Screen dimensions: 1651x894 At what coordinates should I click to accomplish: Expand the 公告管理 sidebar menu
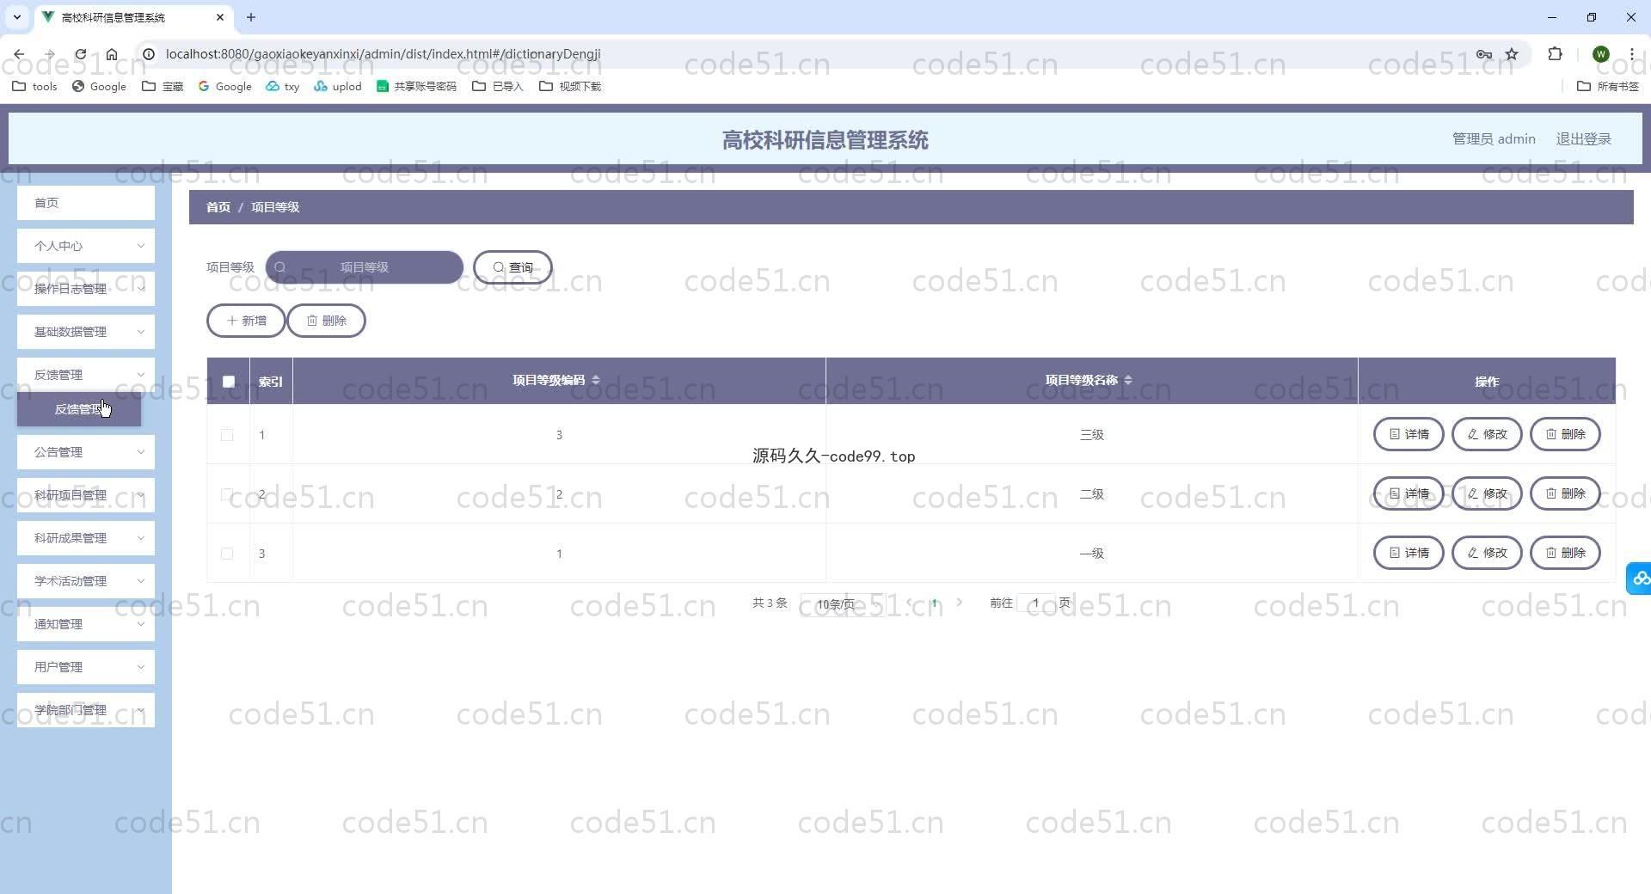(x=86, y=452)
